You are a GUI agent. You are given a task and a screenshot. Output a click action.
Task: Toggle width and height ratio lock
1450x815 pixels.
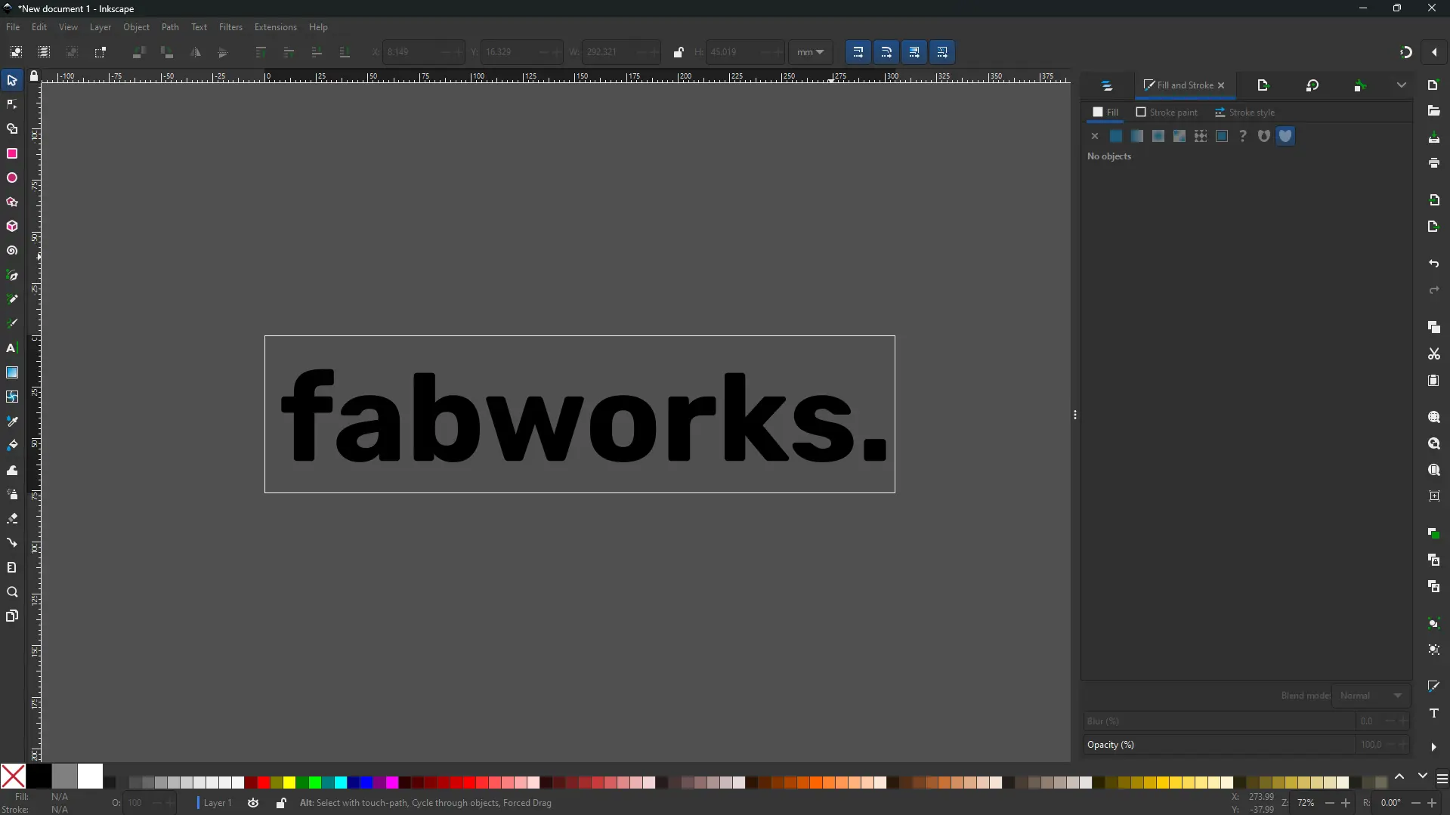tap(678, 52)
